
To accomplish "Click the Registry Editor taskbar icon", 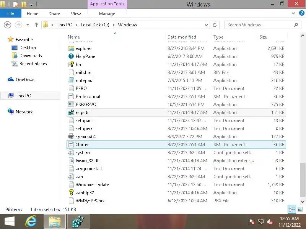I will point(78,221).
